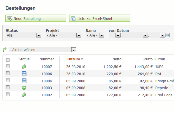Check the box for order 10003
This screenshot has height=113, width=174.
pos(7,87)
